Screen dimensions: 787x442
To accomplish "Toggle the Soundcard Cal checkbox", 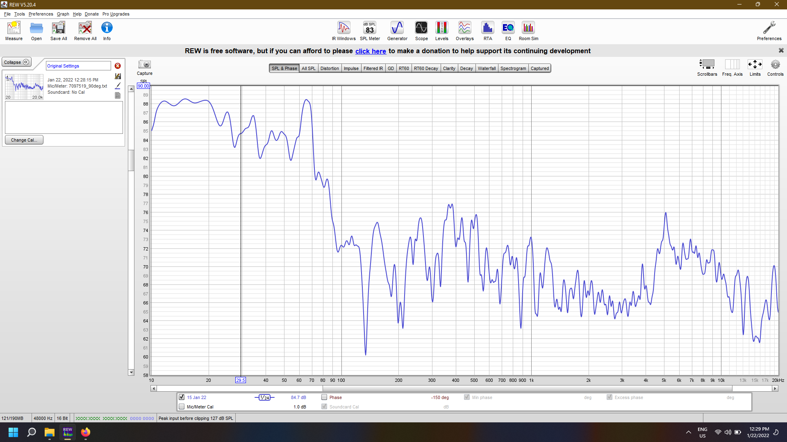I will (324, 407).
